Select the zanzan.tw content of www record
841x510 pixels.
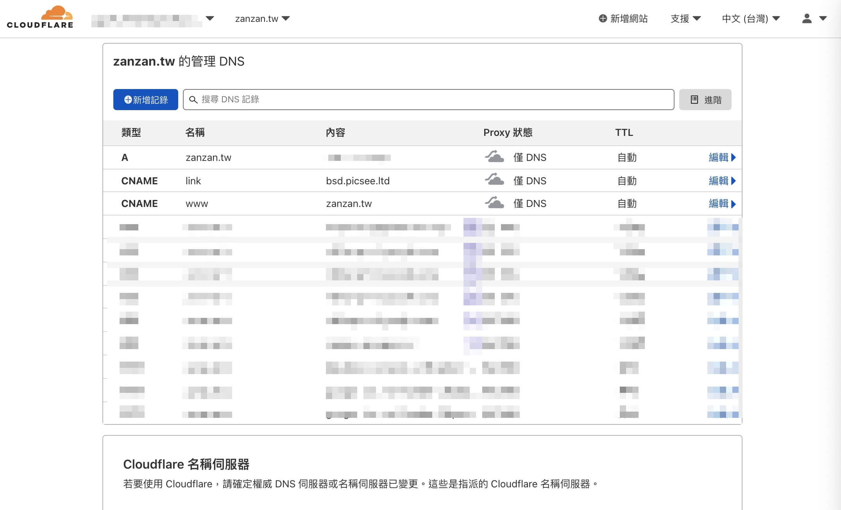click(349, 203)
